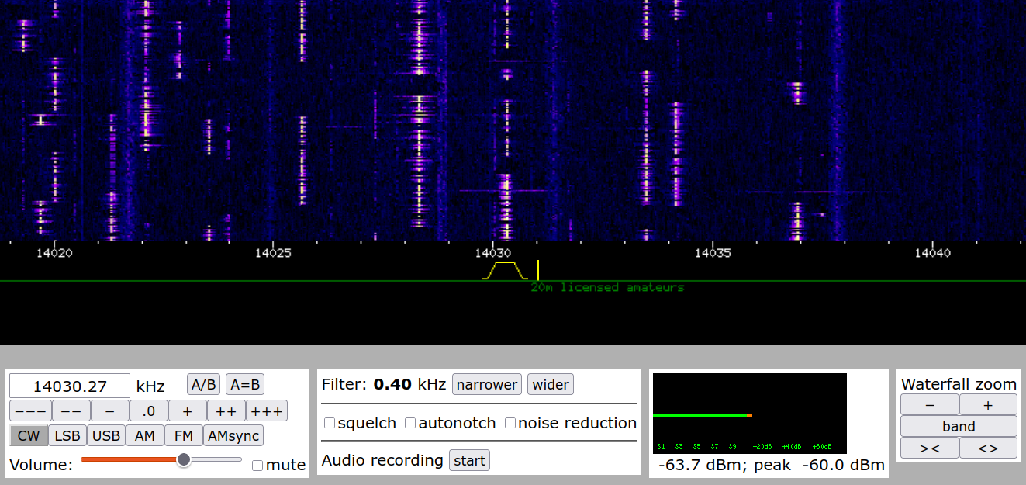Switch to USB mode
Image resolution: width=1026 pixels, height=485 pixels.
pos(106,435)
